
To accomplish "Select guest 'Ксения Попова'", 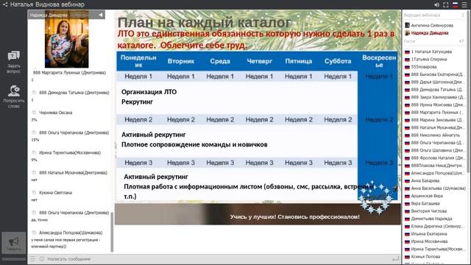I will coord(425,257).
